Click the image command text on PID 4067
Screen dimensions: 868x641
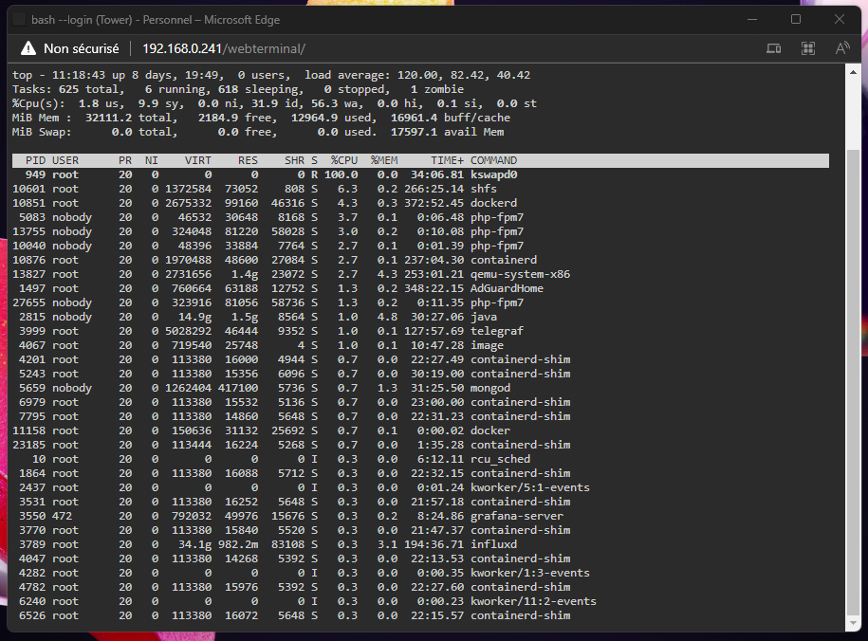(488, 345)
